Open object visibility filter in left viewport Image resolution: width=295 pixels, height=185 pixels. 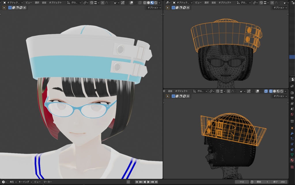116,3
